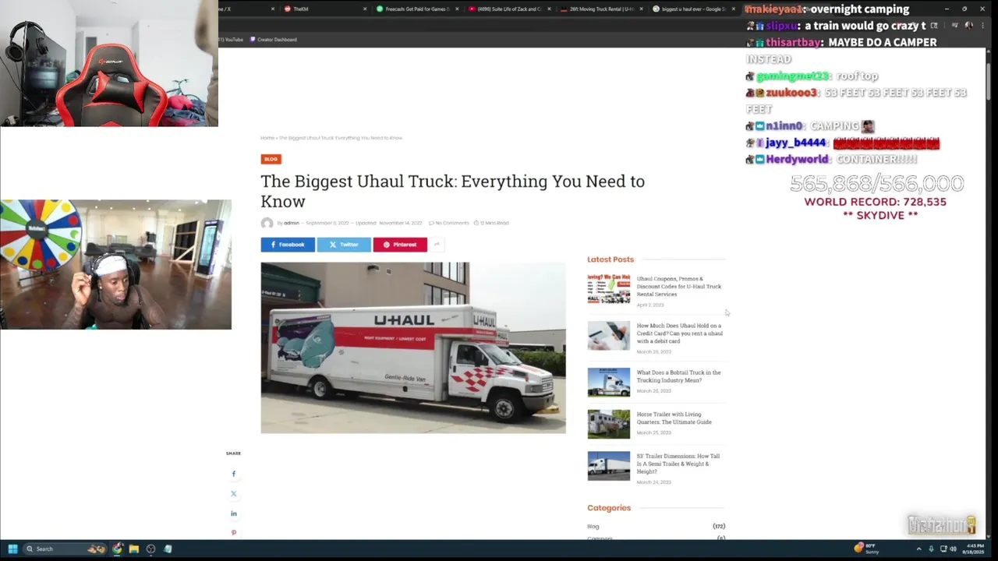Viewport: 998px width, 561px height.
Task: Click the Windows Start button
Action: tap(12, 549)
